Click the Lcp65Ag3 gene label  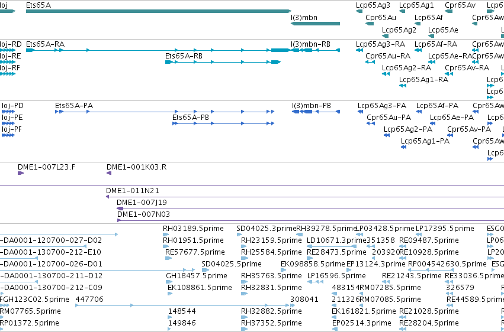(x=373, y=5)
